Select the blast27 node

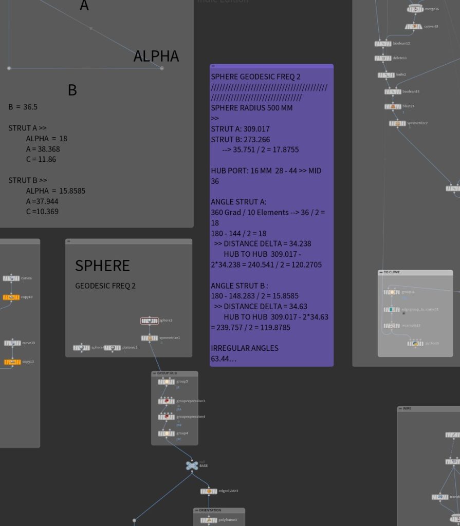pos(393,106)
